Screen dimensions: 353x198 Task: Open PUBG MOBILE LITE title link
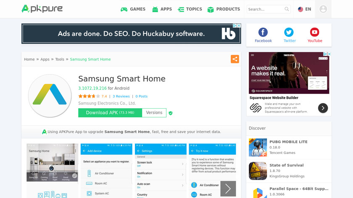[288, 142]
